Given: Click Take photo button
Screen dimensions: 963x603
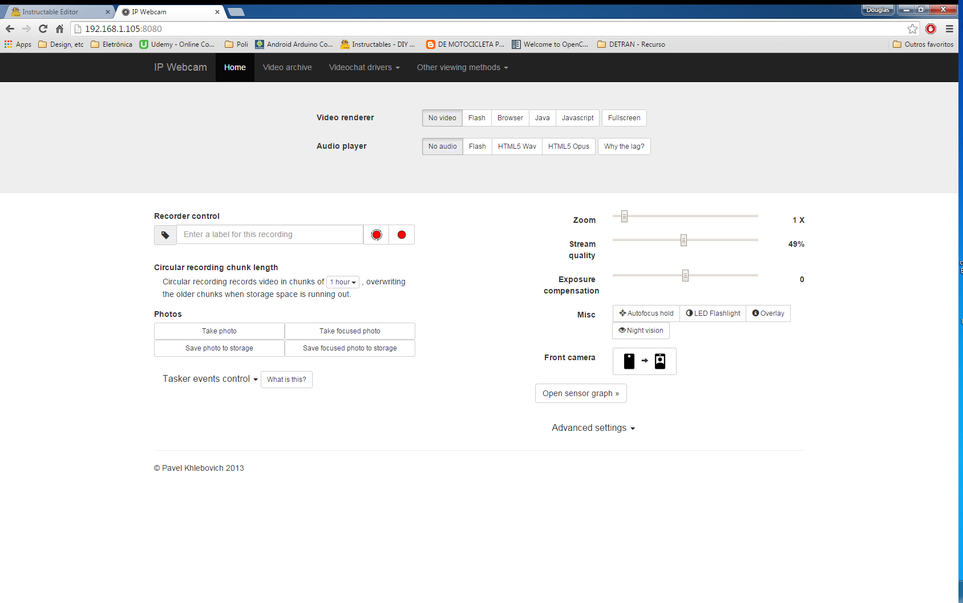Looking at the screenshot, I should 219,331.
